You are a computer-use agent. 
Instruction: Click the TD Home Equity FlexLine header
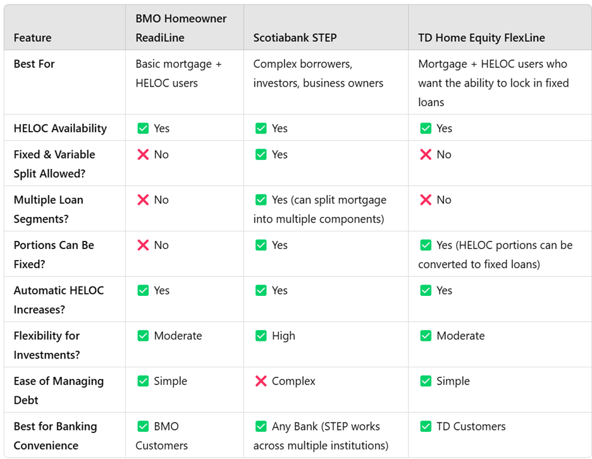tap(481, 37)
